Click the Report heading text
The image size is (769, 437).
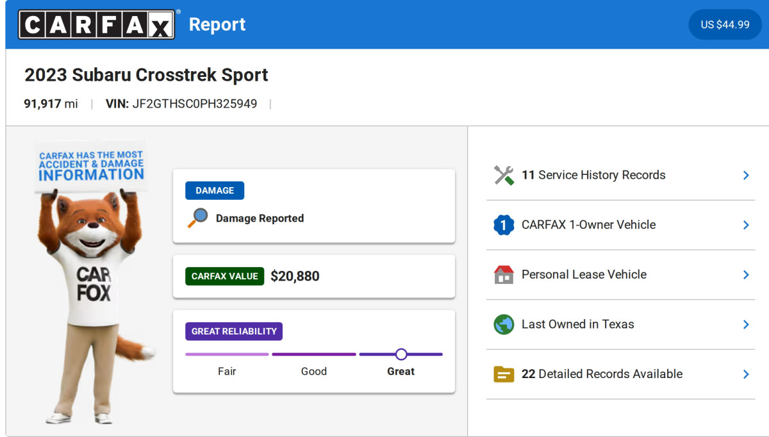point(217,24)
